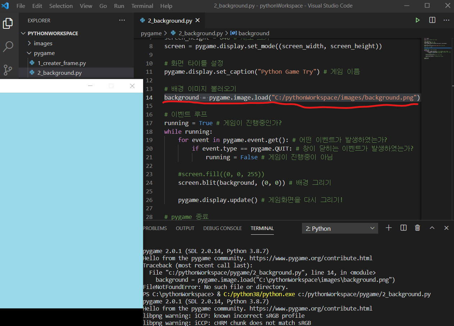
Task: Maximize the pygame game window
Action: (x=111, y=86)
